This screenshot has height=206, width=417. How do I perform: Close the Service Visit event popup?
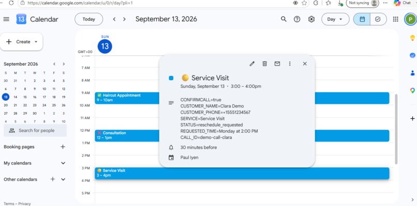pyautogui.click(x=305, y=64)
